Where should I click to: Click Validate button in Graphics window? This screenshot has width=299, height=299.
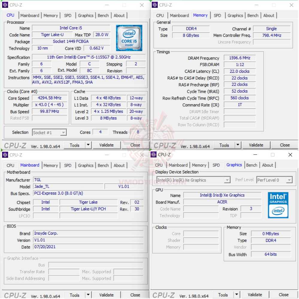(x=255, y=295)
